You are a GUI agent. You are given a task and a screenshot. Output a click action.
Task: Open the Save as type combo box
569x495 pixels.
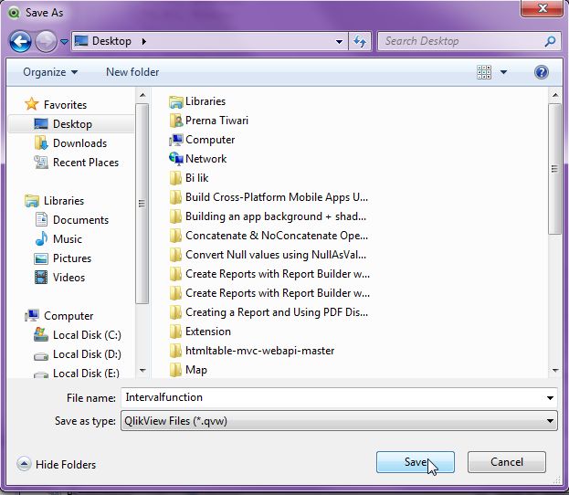coord(339,421)
